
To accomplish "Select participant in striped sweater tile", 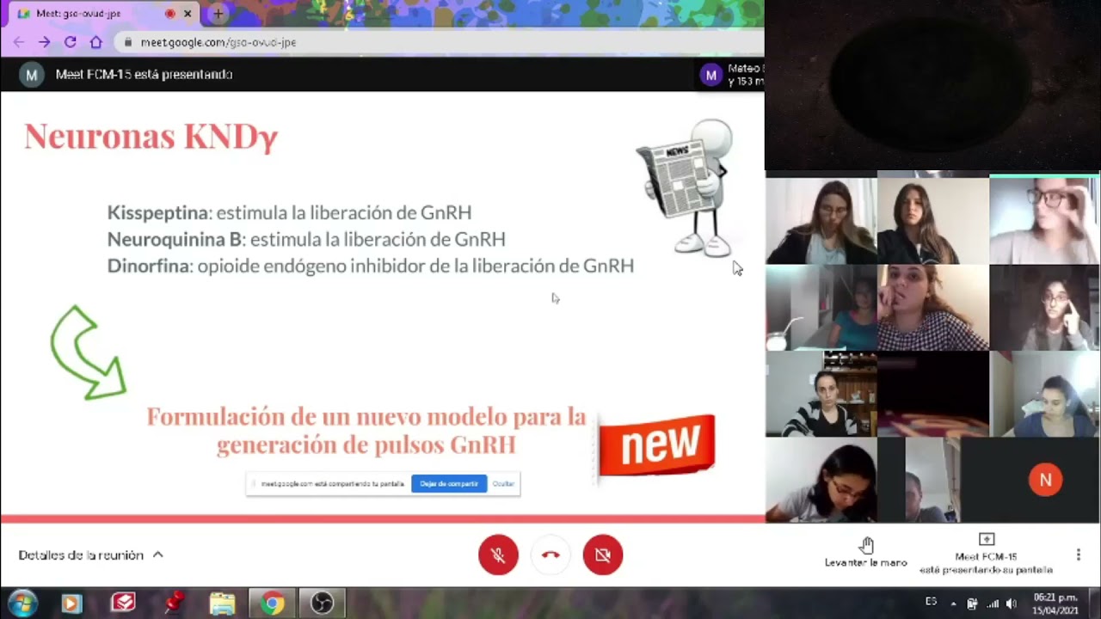I will click(x=821, y=394).
